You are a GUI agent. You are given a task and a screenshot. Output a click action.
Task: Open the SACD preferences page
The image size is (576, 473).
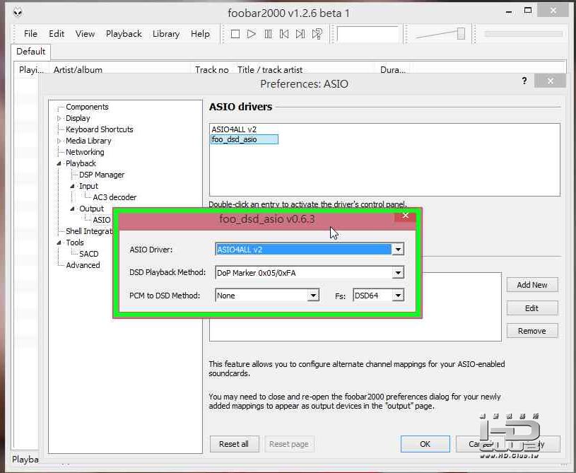point(89,254)
